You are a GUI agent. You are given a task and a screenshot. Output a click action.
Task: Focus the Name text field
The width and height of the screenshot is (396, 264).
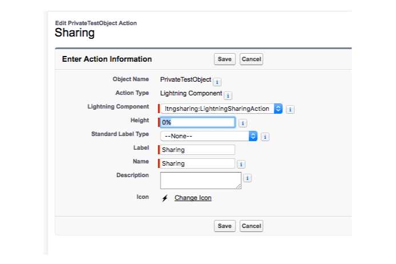[198, 163]
